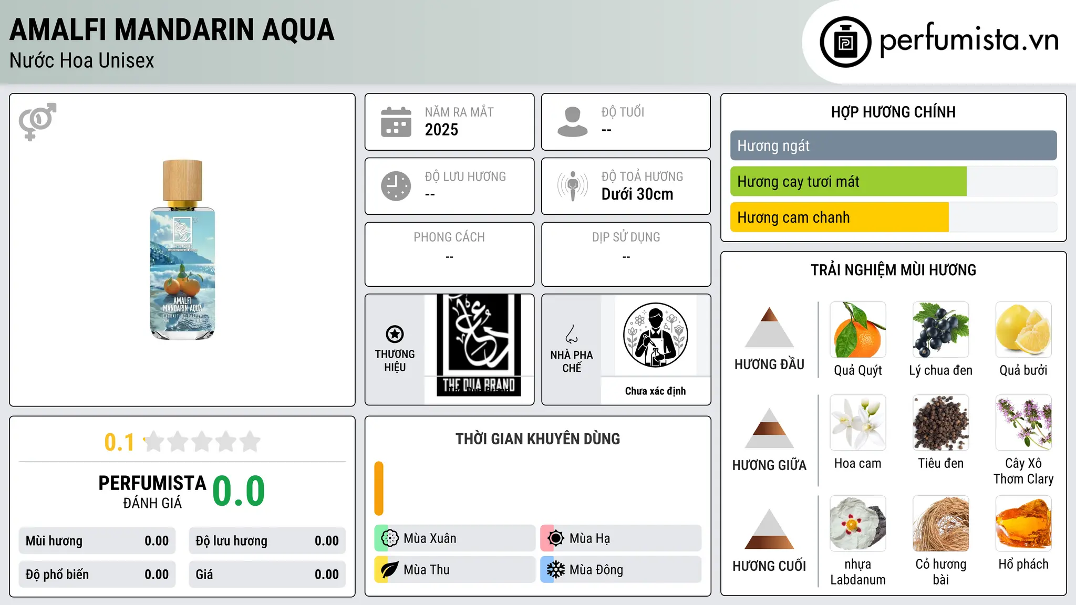
Task: Click the autumn leaf season icon
Action: [390, 570]
